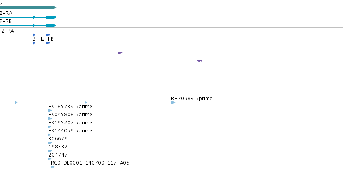Click the left-pointing purple double arrowhead
343x169 pixels.
pos(200,61)
